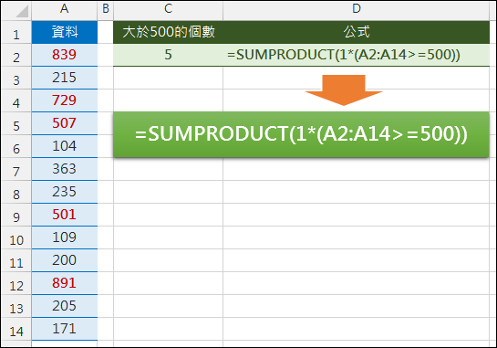Viewport: 497px width, 348px height.
Task: Select row 10 header
Action: tap(16, 238)
